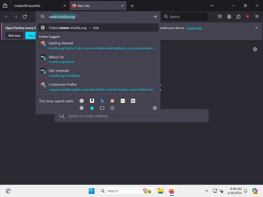
Task: Open the clock showing 9:38 AM
Action: pos(234,191)
